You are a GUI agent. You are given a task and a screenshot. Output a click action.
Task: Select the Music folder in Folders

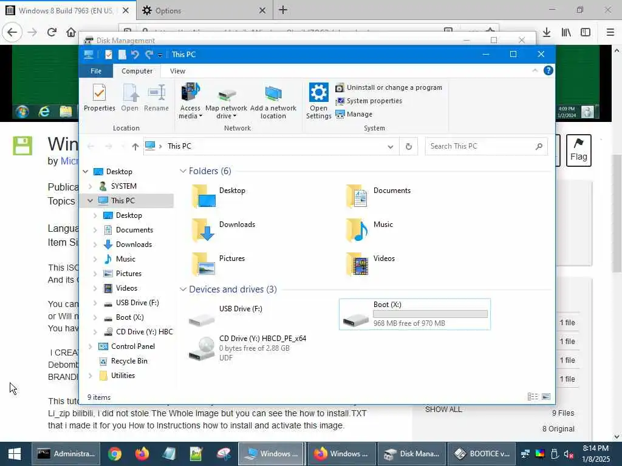370,230
